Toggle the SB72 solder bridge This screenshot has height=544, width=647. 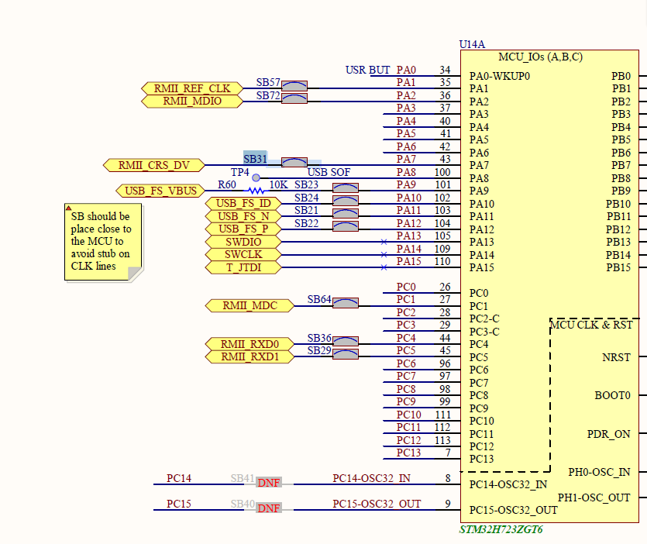tap(294, 97)
